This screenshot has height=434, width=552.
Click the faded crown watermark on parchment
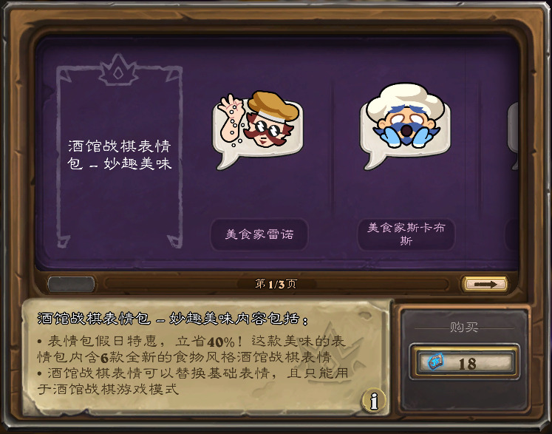point(338,356)
